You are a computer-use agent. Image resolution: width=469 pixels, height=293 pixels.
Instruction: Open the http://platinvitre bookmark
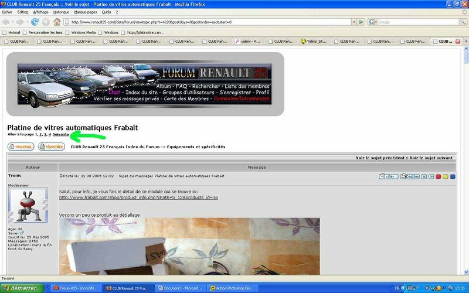(142, 32)
